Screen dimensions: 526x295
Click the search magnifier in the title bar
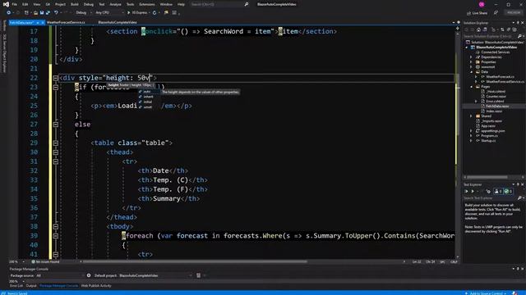click(x=247, y=4)
